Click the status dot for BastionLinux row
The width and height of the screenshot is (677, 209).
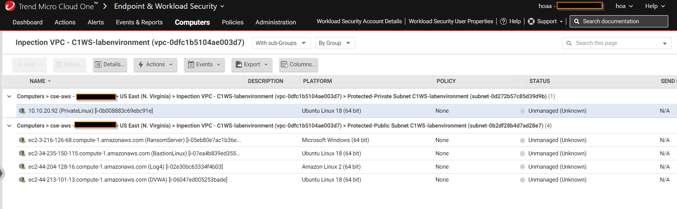[522, 154]
